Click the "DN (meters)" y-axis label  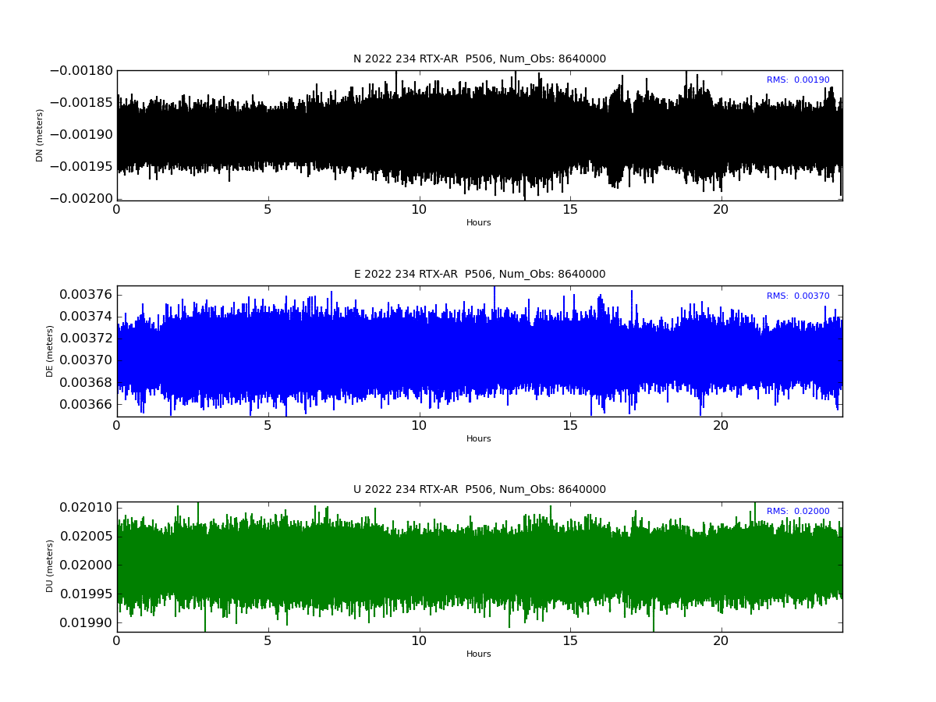40,135
